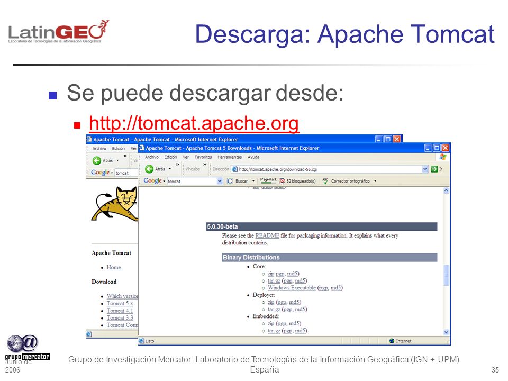Click the Deployer zip download link
The image size is (508, 381).
click(271, 302)
